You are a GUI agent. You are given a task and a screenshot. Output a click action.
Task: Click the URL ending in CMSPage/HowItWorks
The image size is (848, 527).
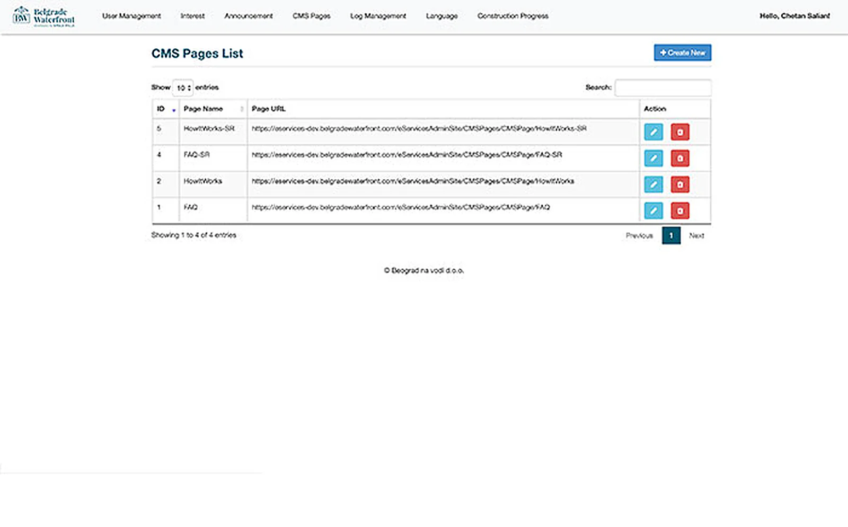point(413,181)
